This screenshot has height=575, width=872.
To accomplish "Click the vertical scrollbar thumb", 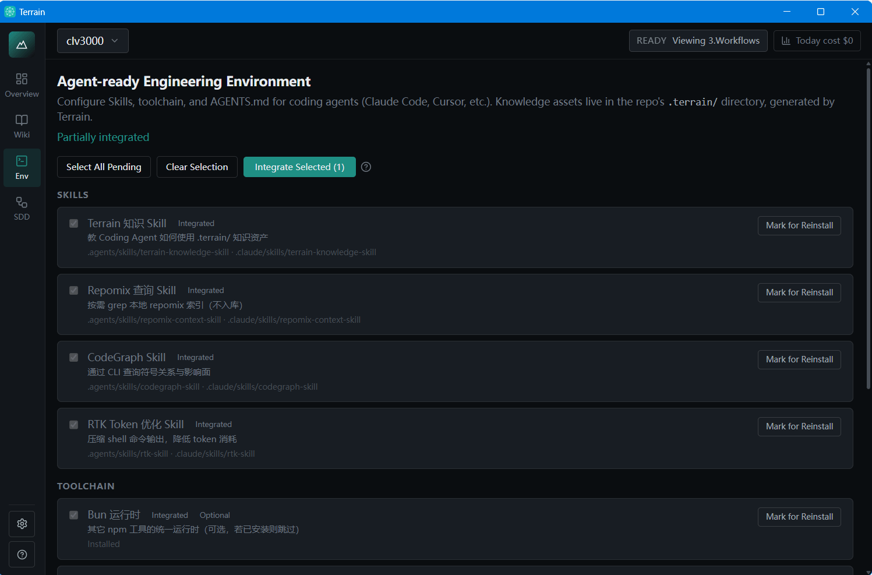I will [868, 229].
